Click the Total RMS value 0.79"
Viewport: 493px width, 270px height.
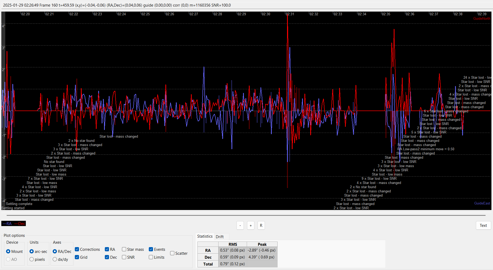(x=233, y=264)
